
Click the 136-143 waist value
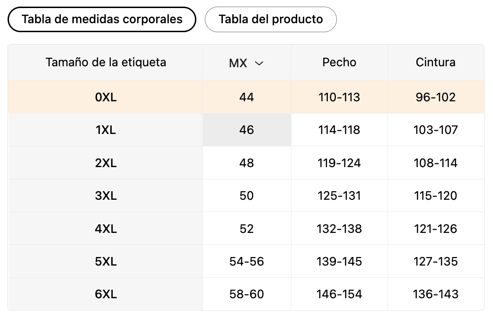pyautogui.click(x=435, y=294)
